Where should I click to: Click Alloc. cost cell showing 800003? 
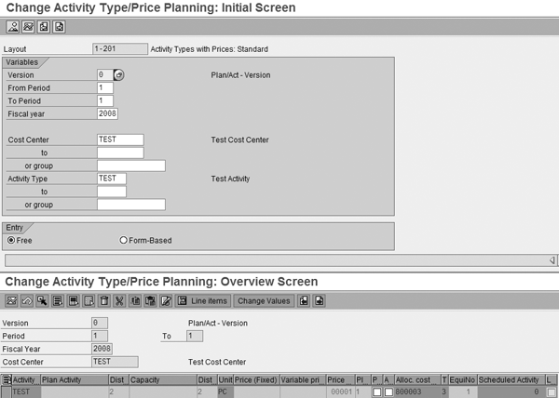(417, 391)
